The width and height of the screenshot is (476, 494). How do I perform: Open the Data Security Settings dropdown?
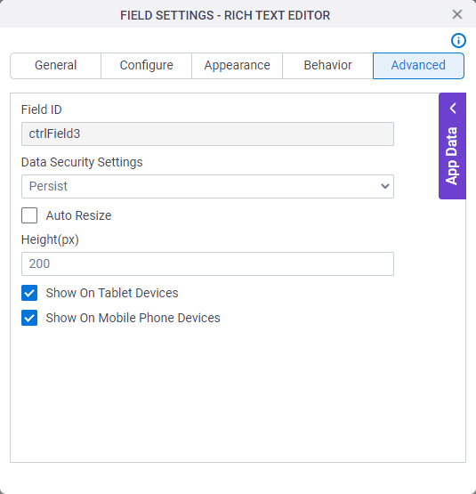(x=207, y=187)
